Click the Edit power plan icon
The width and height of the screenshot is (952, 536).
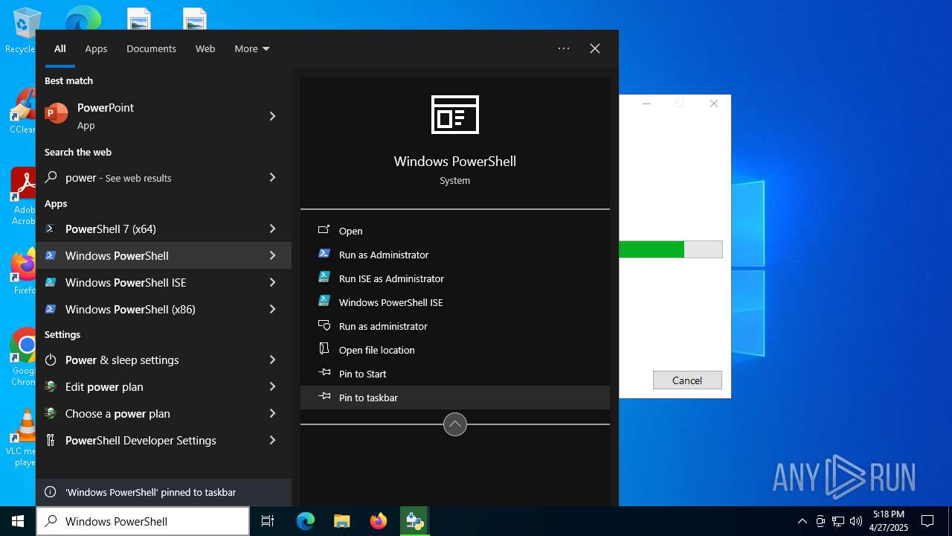(51, 386)
